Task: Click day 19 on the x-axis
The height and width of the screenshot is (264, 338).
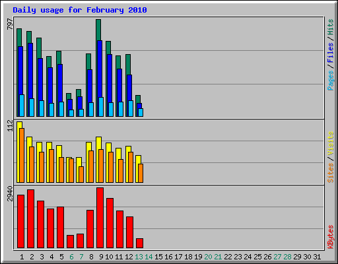Action: pos(198,257)
